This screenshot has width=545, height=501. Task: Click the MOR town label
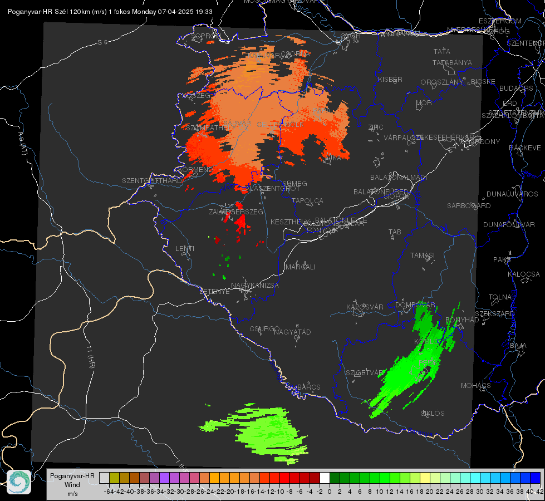pyautogui.click(x=424, y=102)
